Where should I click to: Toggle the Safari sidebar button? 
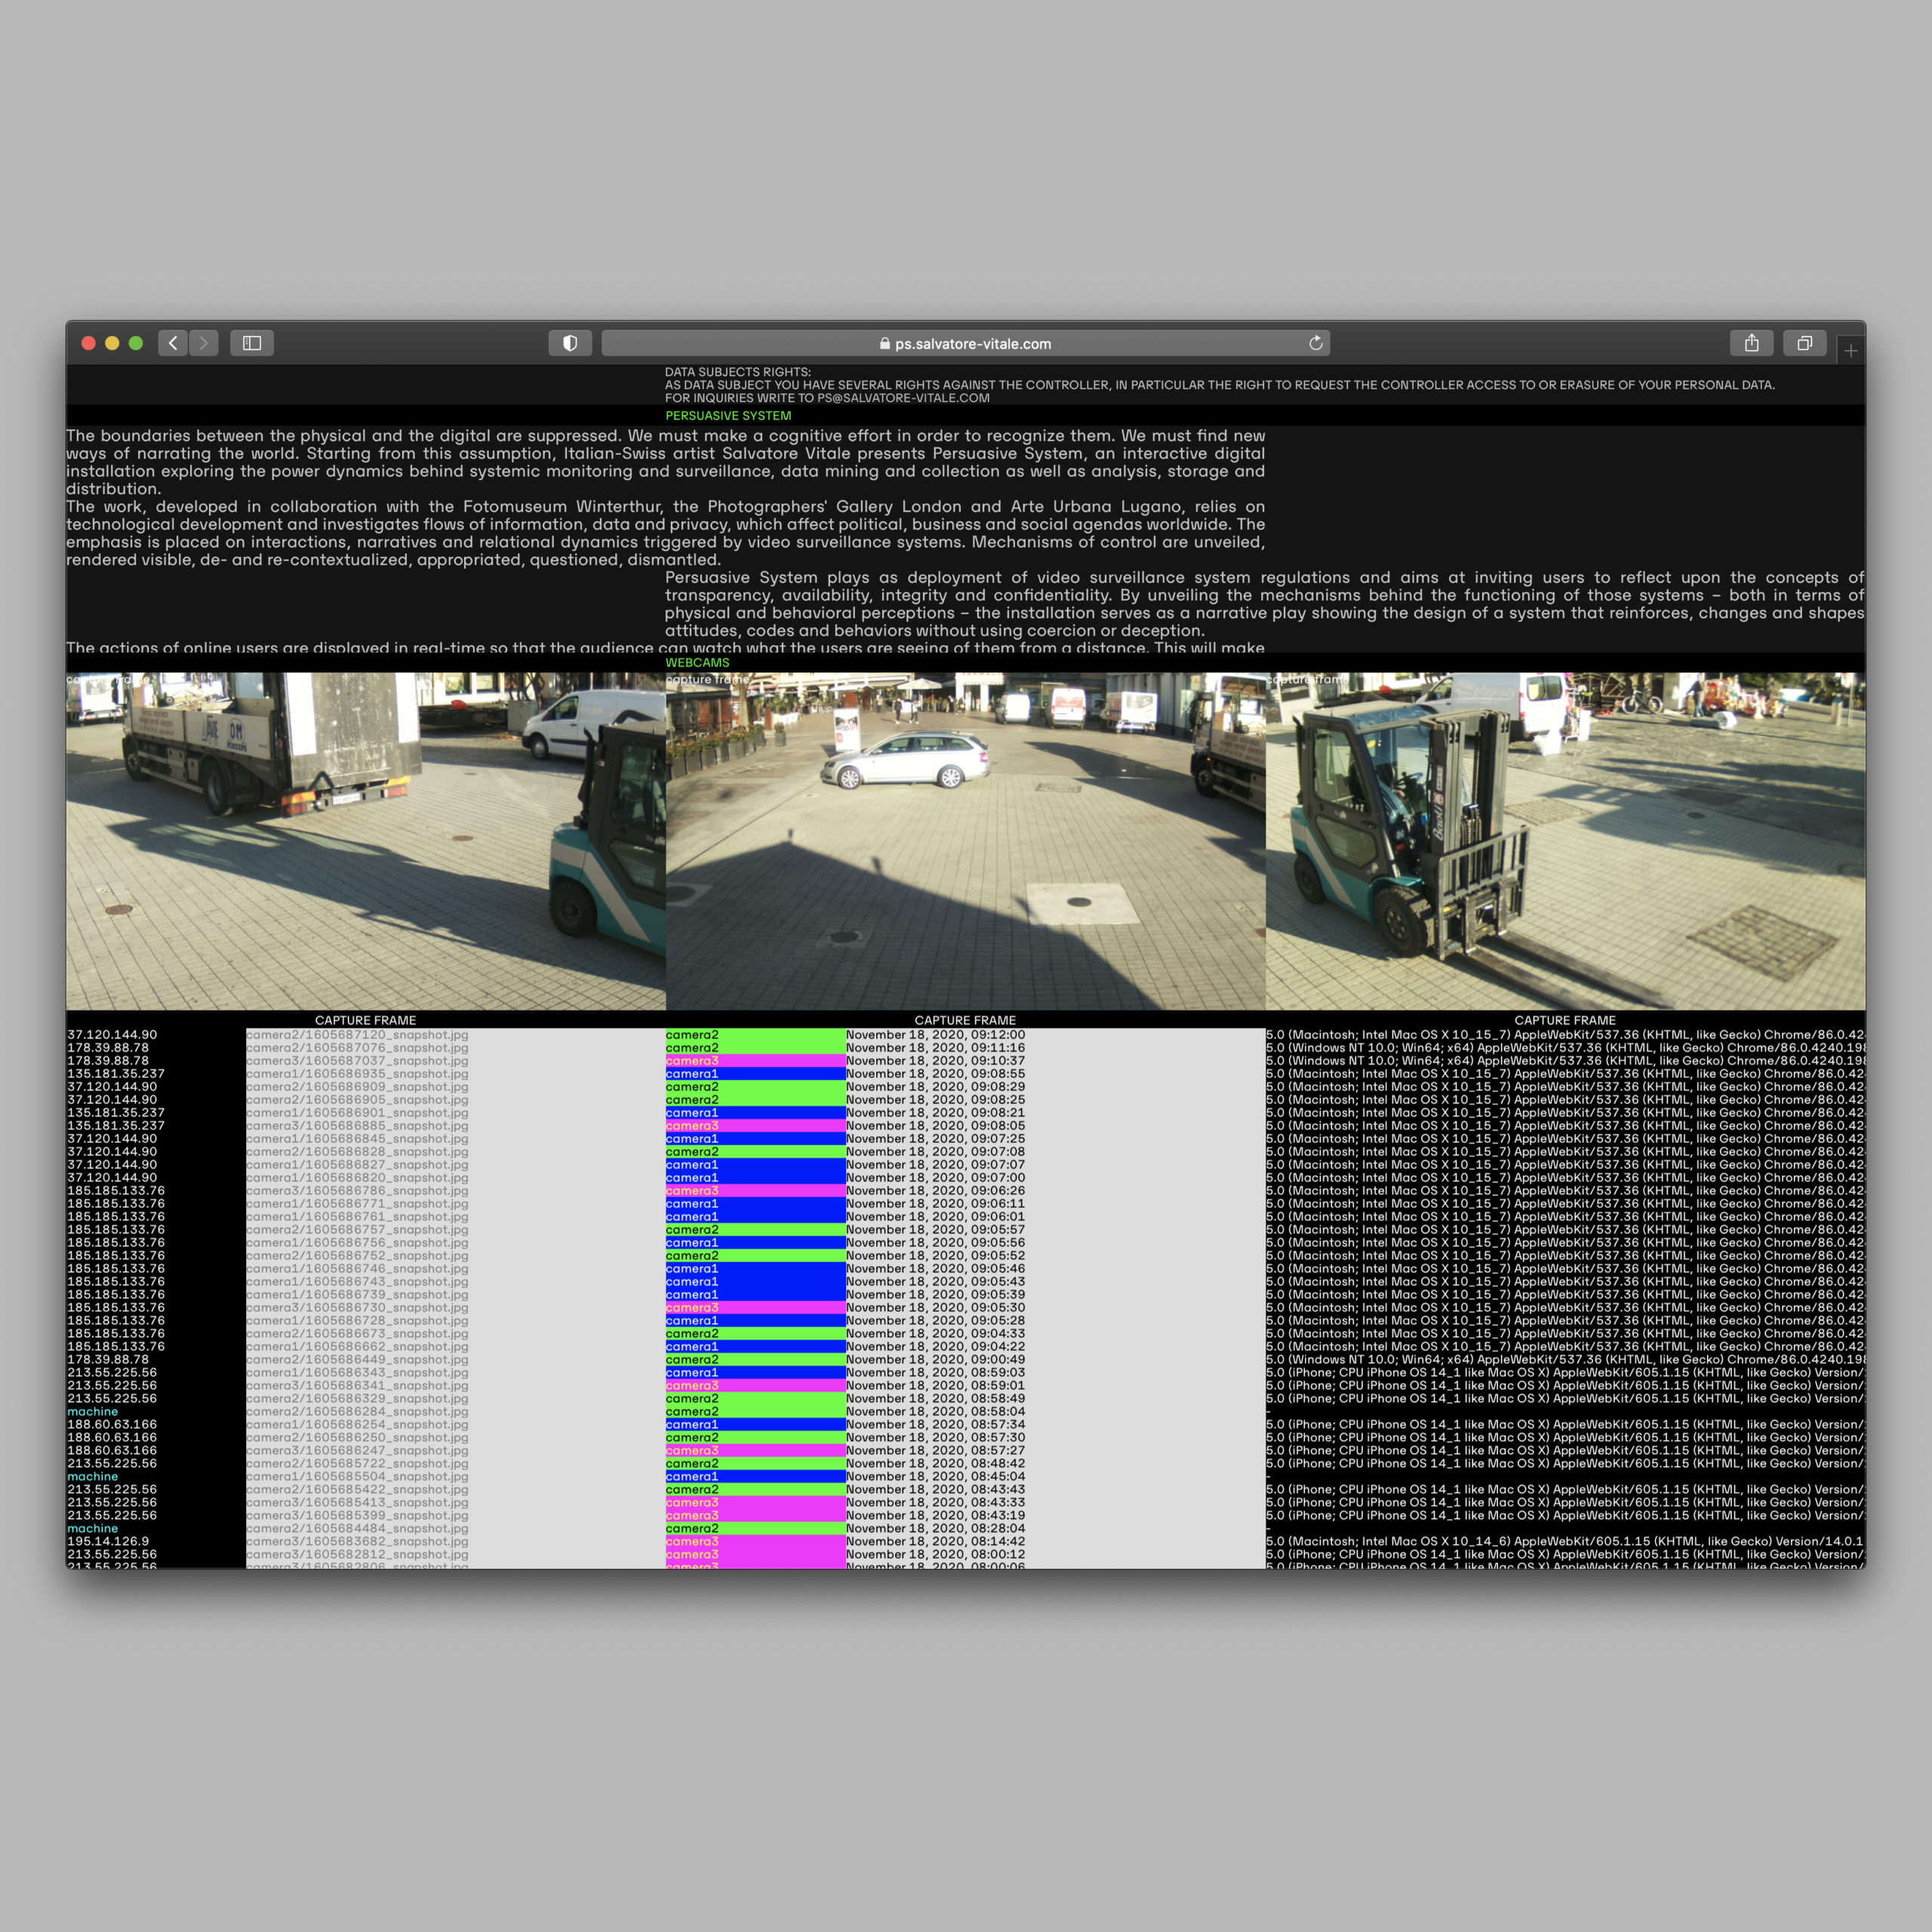pos(252,343)
